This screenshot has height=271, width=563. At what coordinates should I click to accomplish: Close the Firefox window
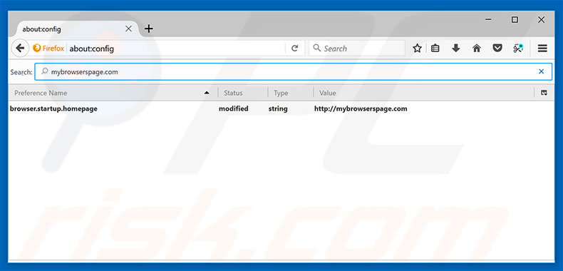541,20
